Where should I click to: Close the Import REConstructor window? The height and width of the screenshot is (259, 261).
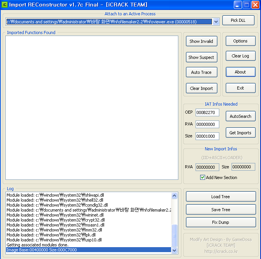coord(256,5)
